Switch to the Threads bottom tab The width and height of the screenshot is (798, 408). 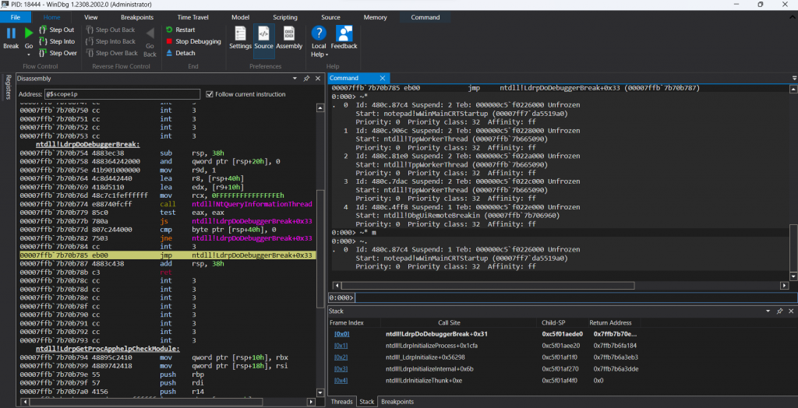click(341, 402)
